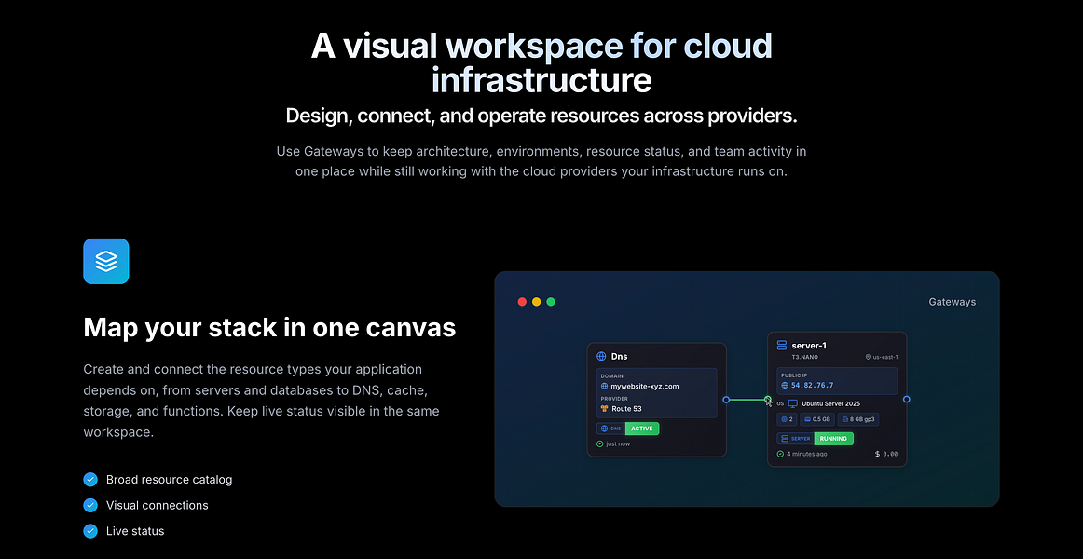Click the us-east-1 region label
Image resolution: width=1083 pixels, height=559 pixels.
885,357
